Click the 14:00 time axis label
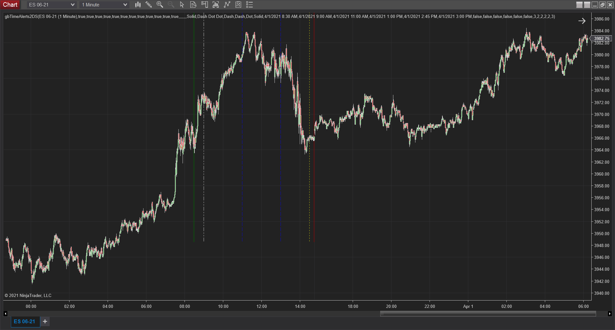This screenshot has width=615, height=330. click(x=300, y=306)
